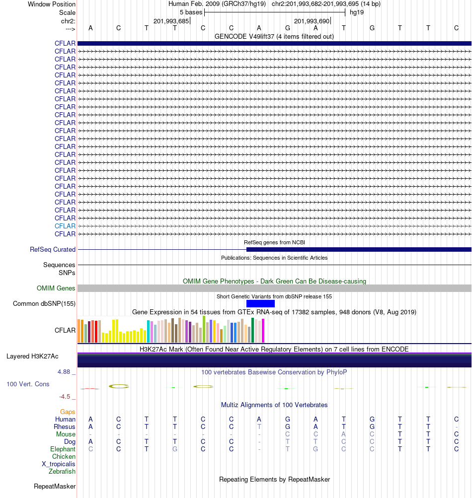472x498 pixels.
Task: Click the CFLAR label beside the GTEx bar chart
Action: point(65,330)
